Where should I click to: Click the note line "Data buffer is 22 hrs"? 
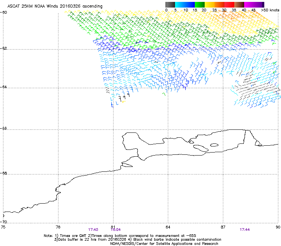point(77,240)
